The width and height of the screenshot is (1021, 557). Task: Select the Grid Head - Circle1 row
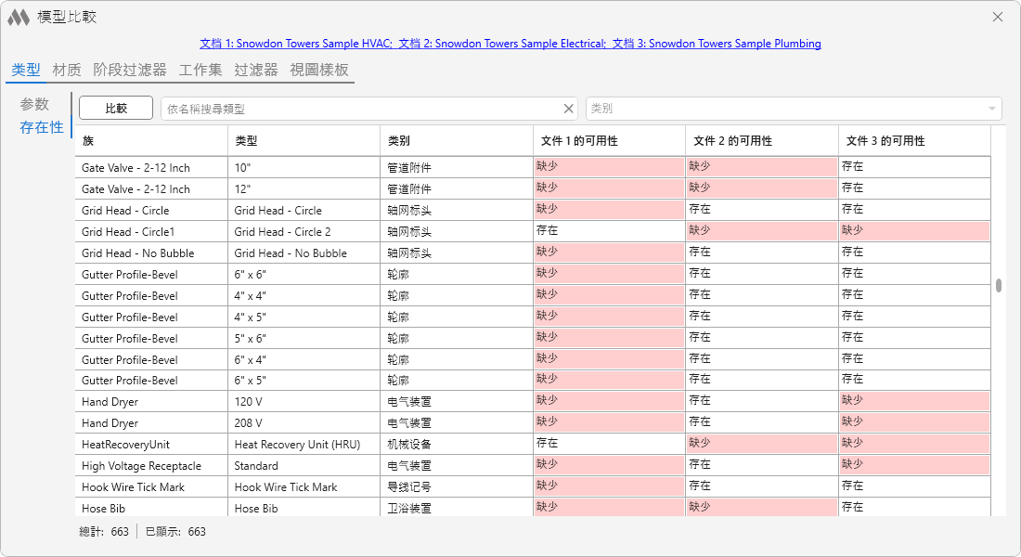[533, 232]
